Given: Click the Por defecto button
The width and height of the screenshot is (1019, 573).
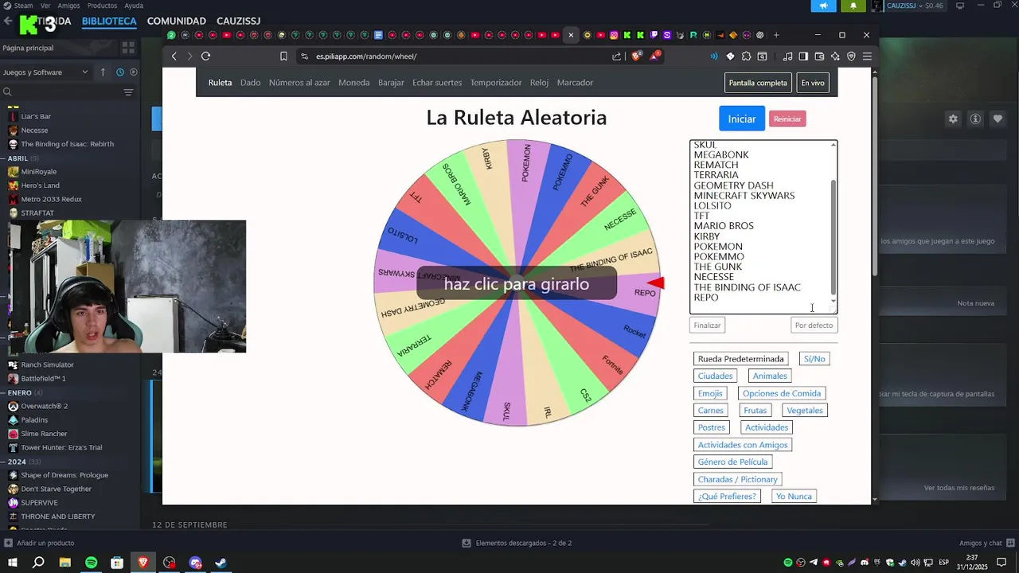Looking at the screenshot, I should tap(814, 325).
